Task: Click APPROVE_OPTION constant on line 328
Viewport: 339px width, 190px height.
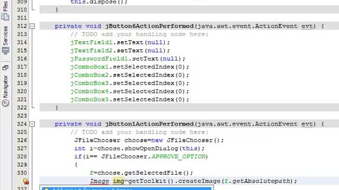Action: click(179, 157)
